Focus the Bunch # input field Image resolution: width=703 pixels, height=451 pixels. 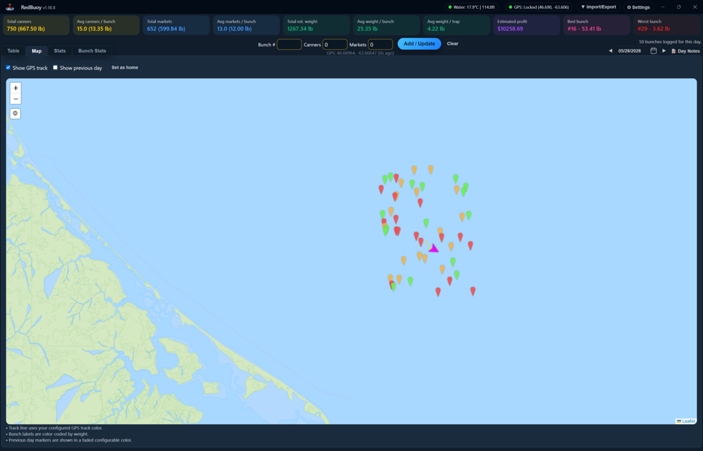tap(289, 44)
